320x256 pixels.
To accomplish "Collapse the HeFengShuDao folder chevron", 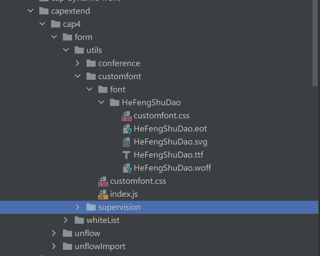I will 101,103.
